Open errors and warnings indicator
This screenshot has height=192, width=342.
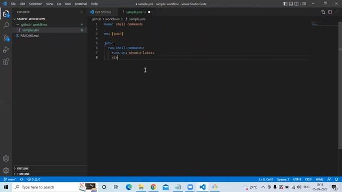(x=34, y=179)
